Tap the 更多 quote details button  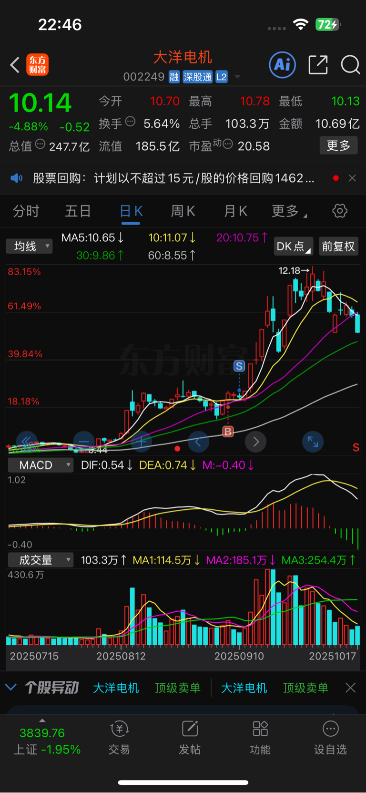tap(338, 145)
